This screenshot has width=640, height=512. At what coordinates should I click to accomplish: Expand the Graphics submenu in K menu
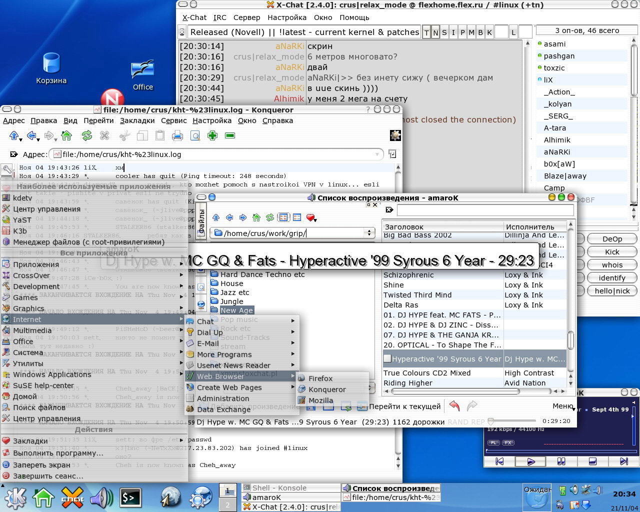[94, 308]
